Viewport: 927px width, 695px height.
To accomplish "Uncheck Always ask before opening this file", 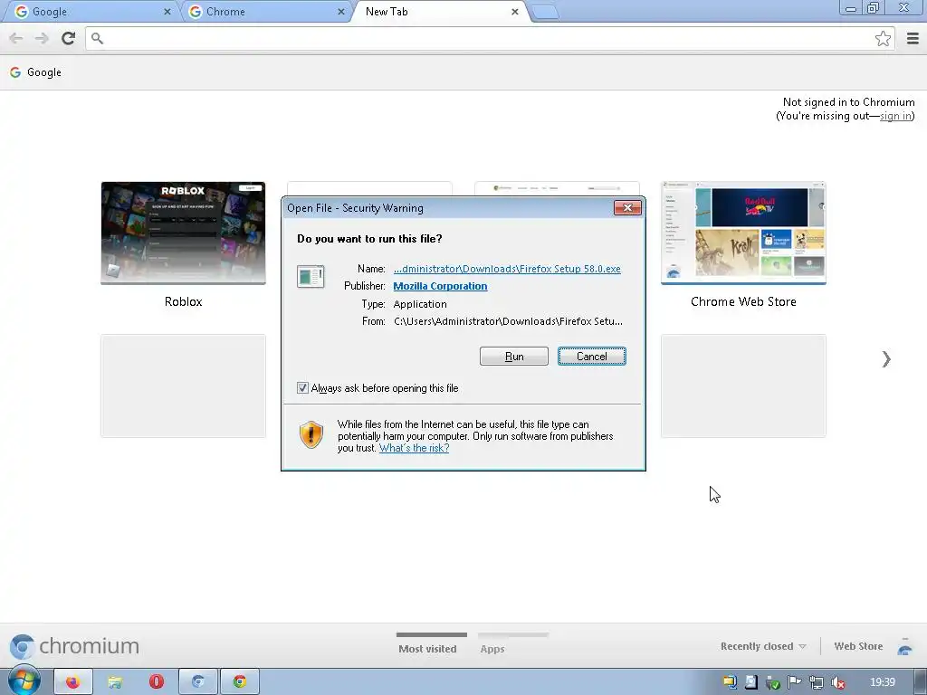I will click(x=302, y=388).
